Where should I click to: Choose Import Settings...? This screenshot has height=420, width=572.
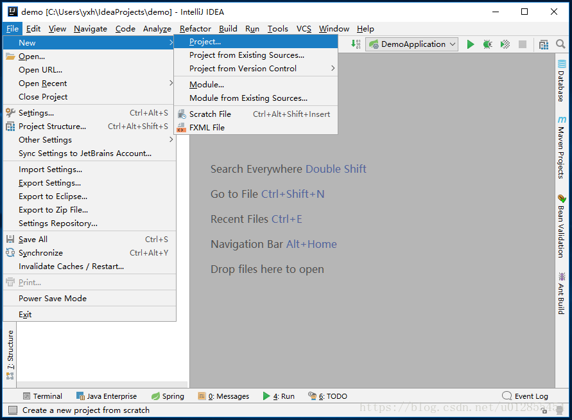89,170
